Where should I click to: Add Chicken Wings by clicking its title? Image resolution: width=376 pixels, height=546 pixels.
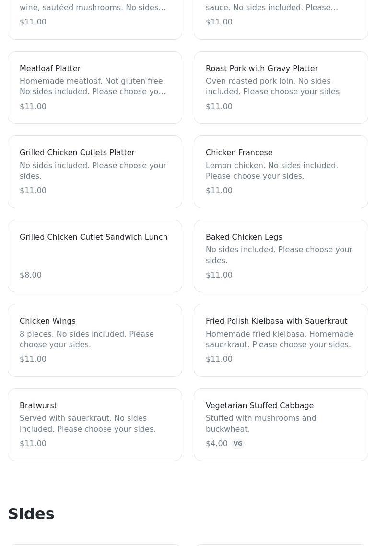pyautogui.click(x=47, y=321)
